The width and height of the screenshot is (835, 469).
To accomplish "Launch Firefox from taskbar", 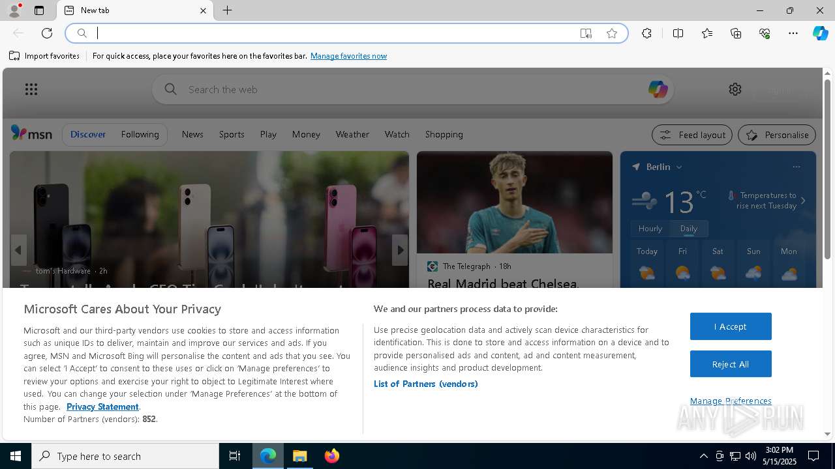I will click(x=332, y=456).
